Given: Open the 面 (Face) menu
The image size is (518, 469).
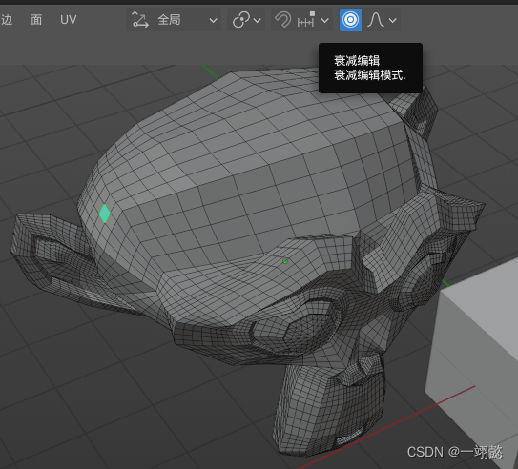Looking at the screenshot, I should click(x=36, y=20).
